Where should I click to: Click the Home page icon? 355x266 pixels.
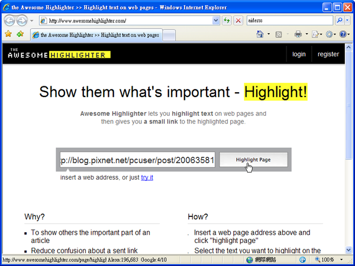pos(260,34)
